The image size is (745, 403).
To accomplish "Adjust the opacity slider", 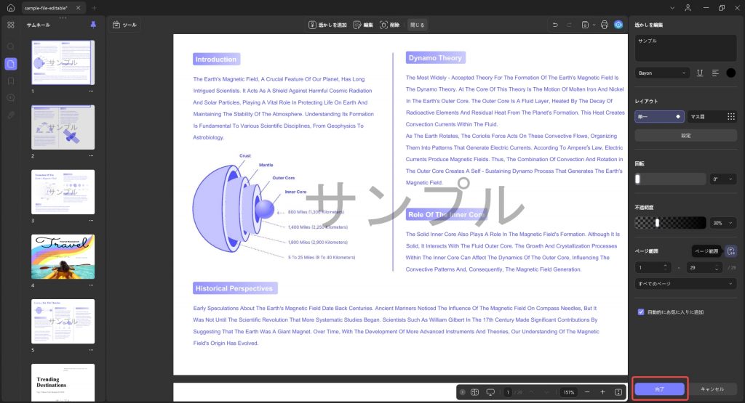I will tap(670, 222).
